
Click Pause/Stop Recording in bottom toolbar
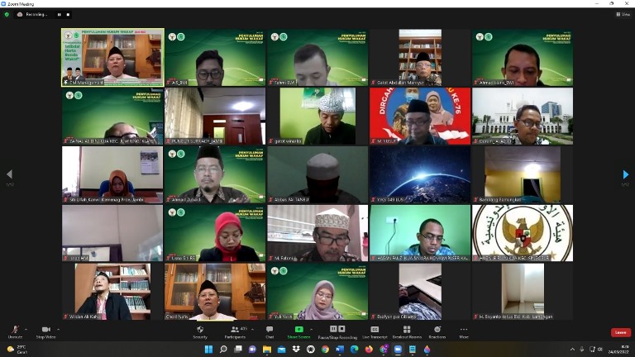[x=337, y=332]
